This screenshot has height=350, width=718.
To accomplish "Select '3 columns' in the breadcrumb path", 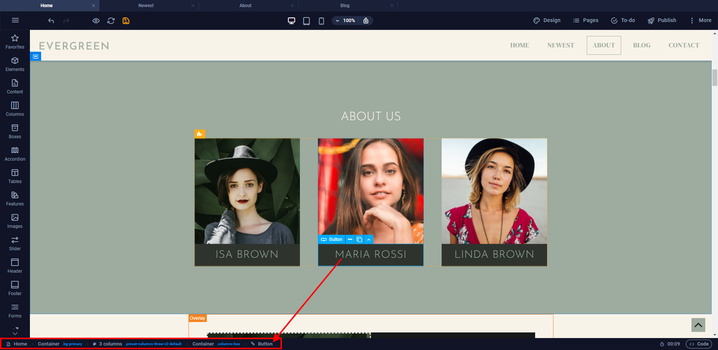I will (x=110, y=344).
